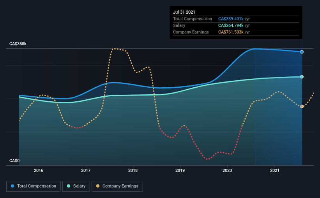Select the 2016 x-axis label

coord(39,170)
